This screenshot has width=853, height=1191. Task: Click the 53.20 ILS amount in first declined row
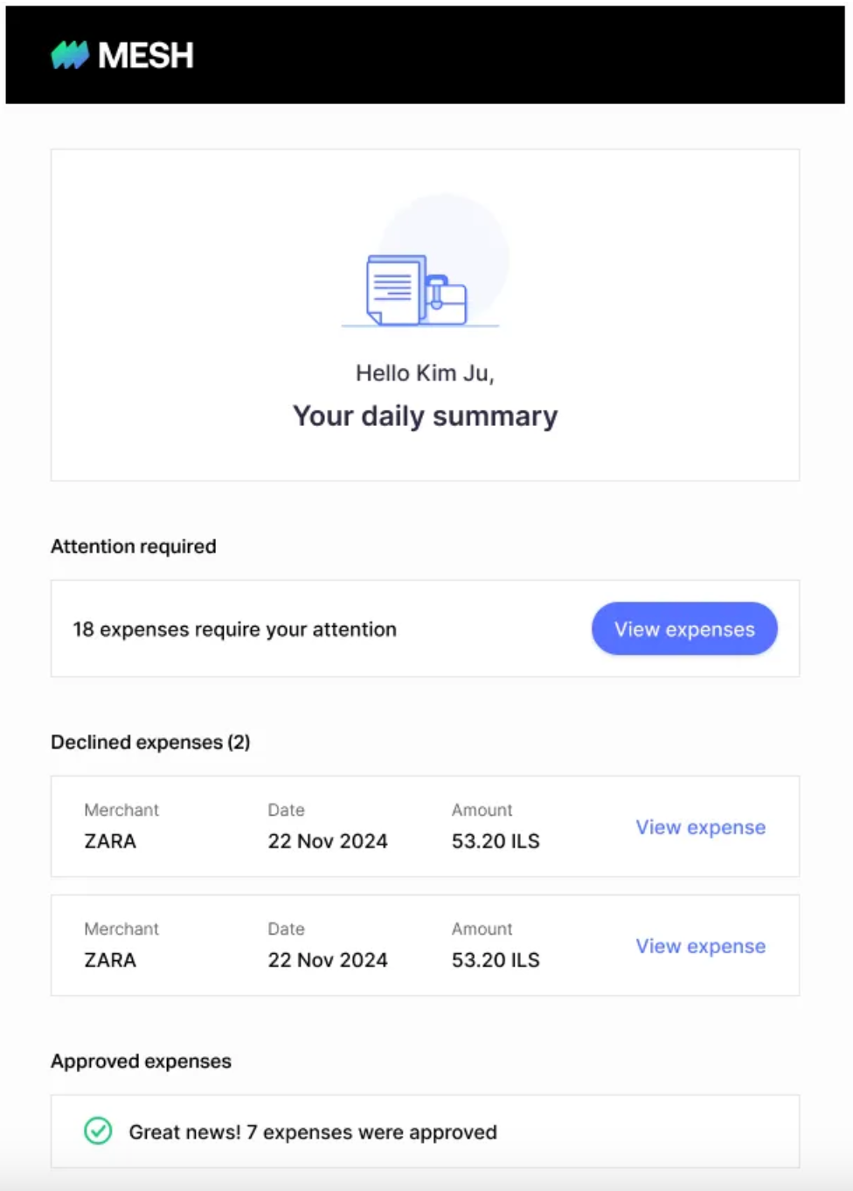(496, 841)
